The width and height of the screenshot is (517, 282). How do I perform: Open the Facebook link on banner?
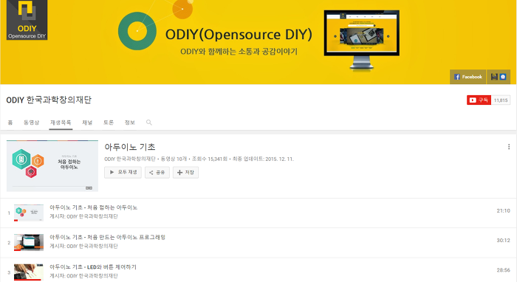coord(468,77)
